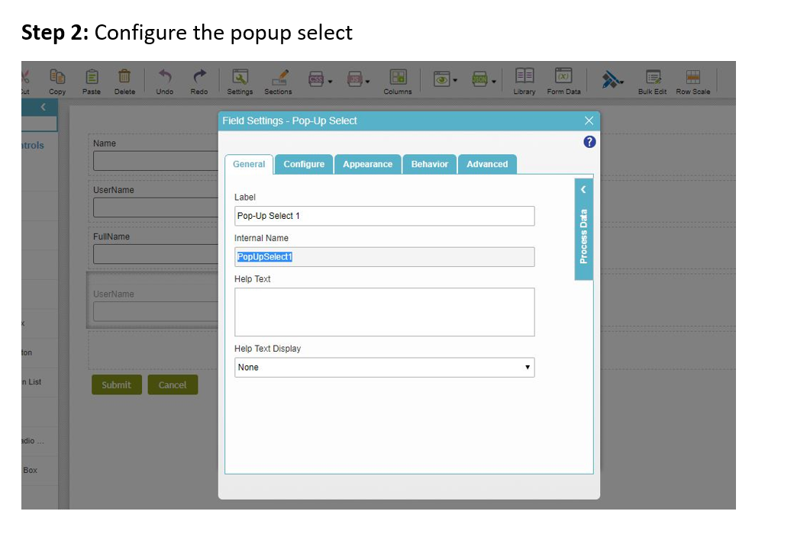
Task: Open the eye preview dropdown arrow
Action: point(456,81)
